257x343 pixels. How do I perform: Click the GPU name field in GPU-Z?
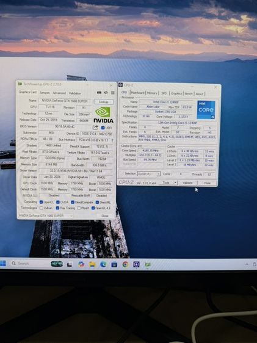(65, 101)
